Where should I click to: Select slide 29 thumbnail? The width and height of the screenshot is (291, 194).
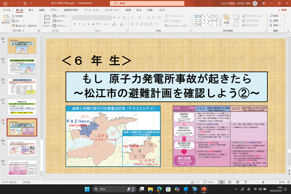click(22, 148)
